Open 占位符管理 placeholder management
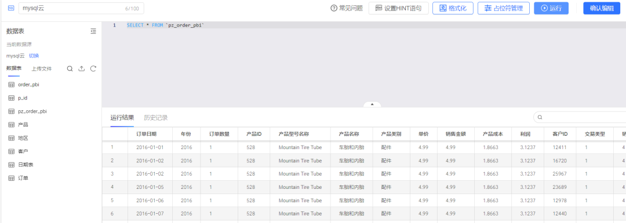 pos(504,8)
